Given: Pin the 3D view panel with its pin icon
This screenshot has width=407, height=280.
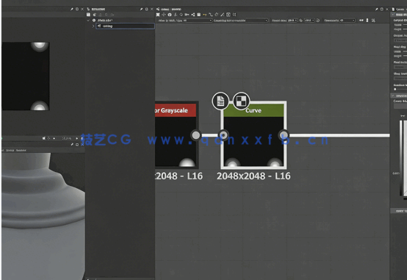Looking at the screenshot, I should pyautogui.click(x=72, y=145).
